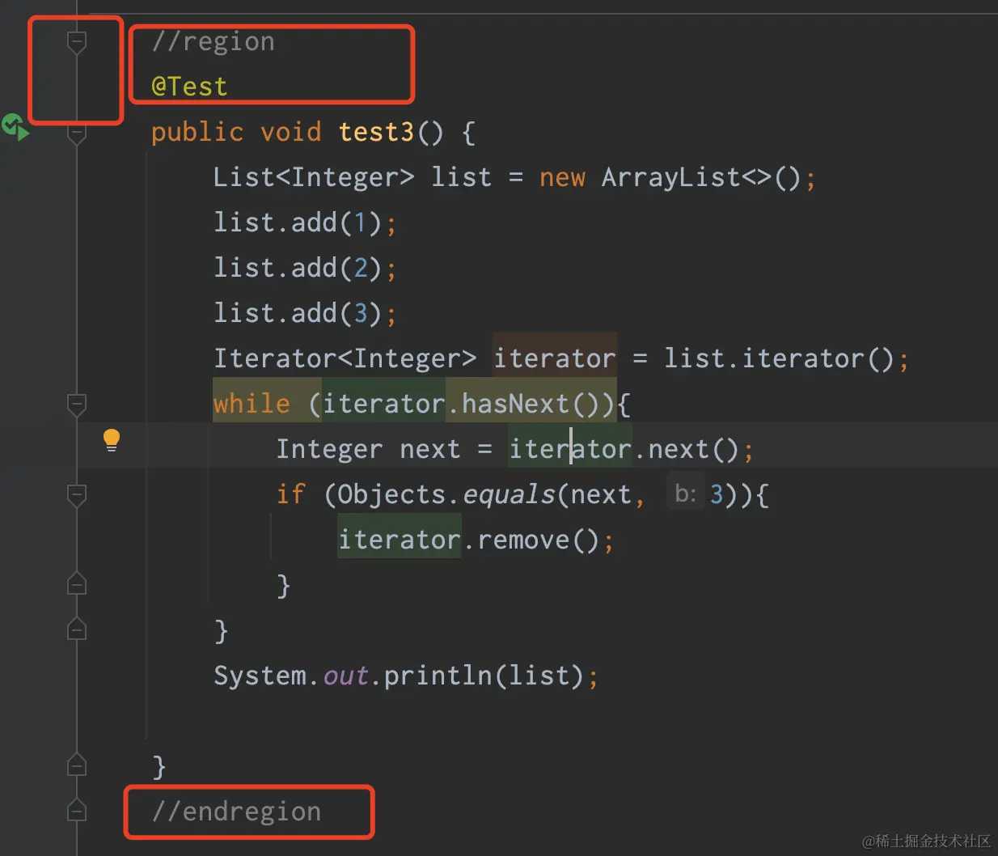The height and width of the screenshot is (856, 998).
Task: Place the cursor on the list.add(1); line
Action: coord(305,222)
